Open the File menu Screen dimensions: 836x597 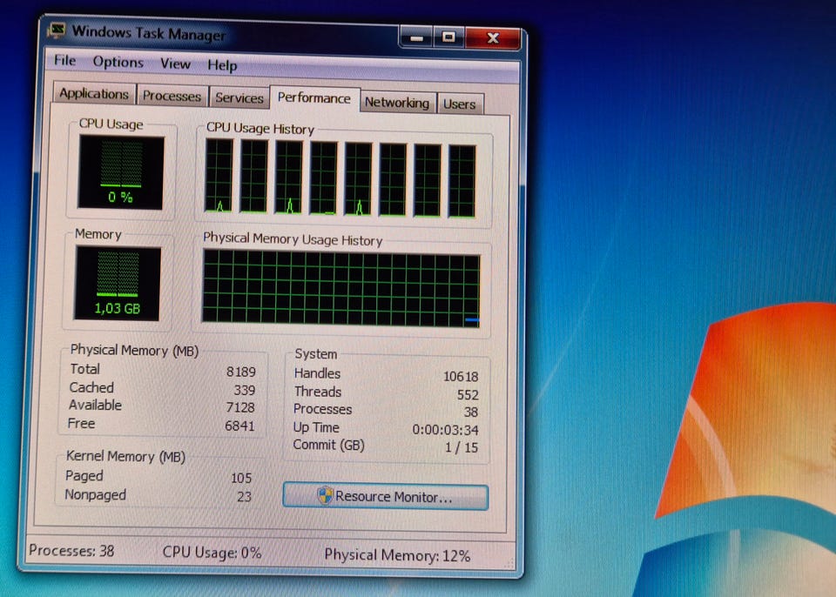tap(65, 60)
